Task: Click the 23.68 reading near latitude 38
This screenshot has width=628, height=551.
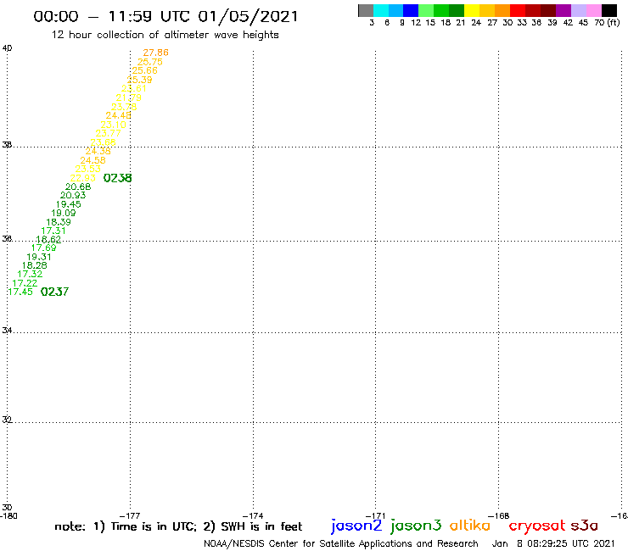Action: tap(103, 142)
